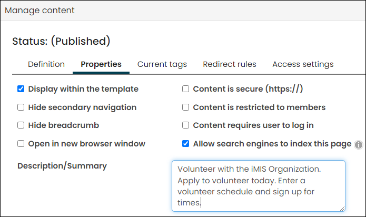Uncheck Display within the template

coord(21,89)
